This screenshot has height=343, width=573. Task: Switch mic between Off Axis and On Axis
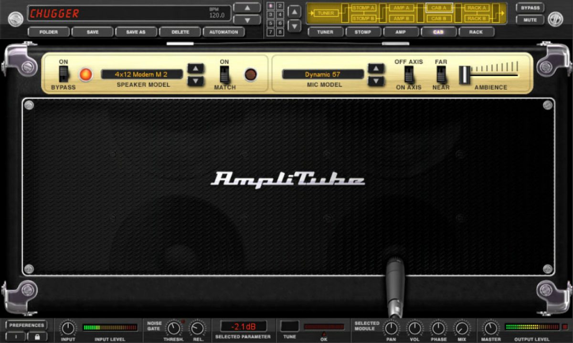point(408,75)
